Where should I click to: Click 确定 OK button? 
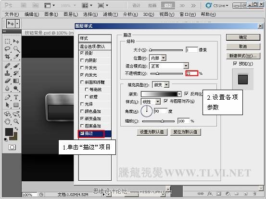click(243, 37)
